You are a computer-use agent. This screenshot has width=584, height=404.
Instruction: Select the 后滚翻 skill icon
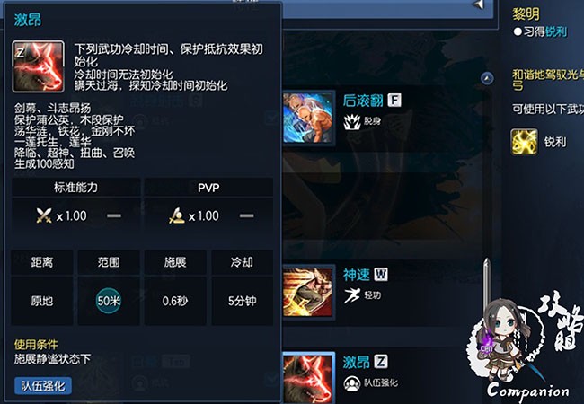308,118
